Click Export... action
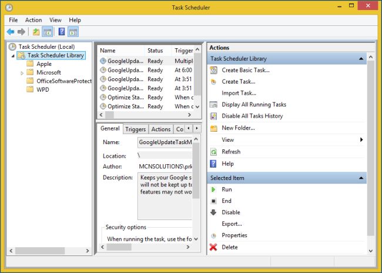 (232, 224)
